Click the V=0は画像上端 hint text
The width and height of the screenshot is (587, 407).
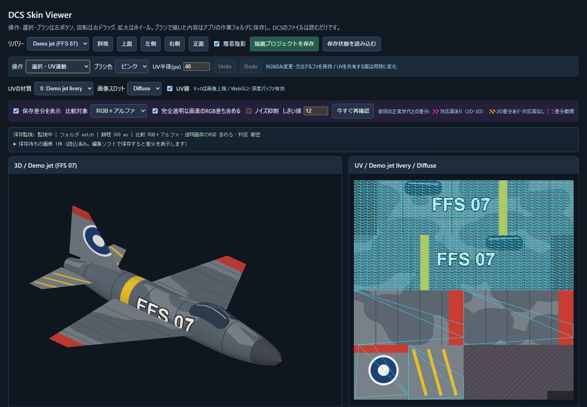[x=239, y=89]
